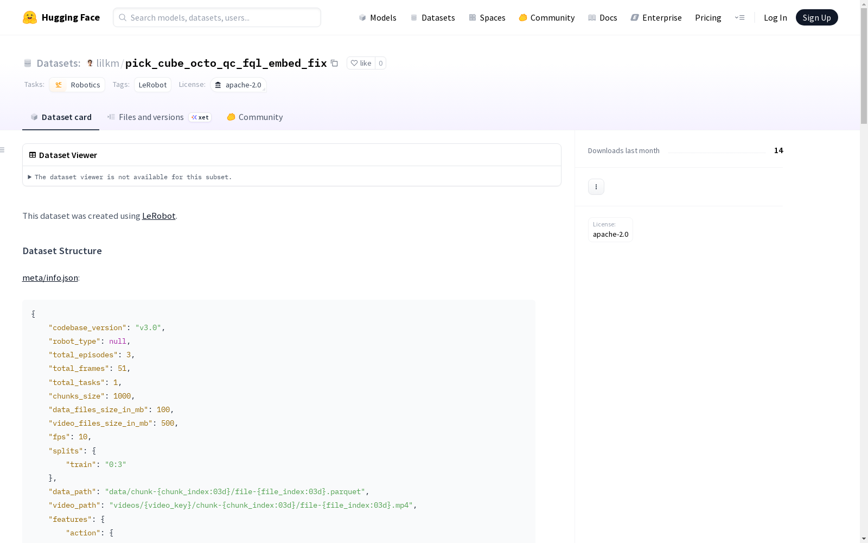Click the Downloads last month label

[x=623, y=150]
